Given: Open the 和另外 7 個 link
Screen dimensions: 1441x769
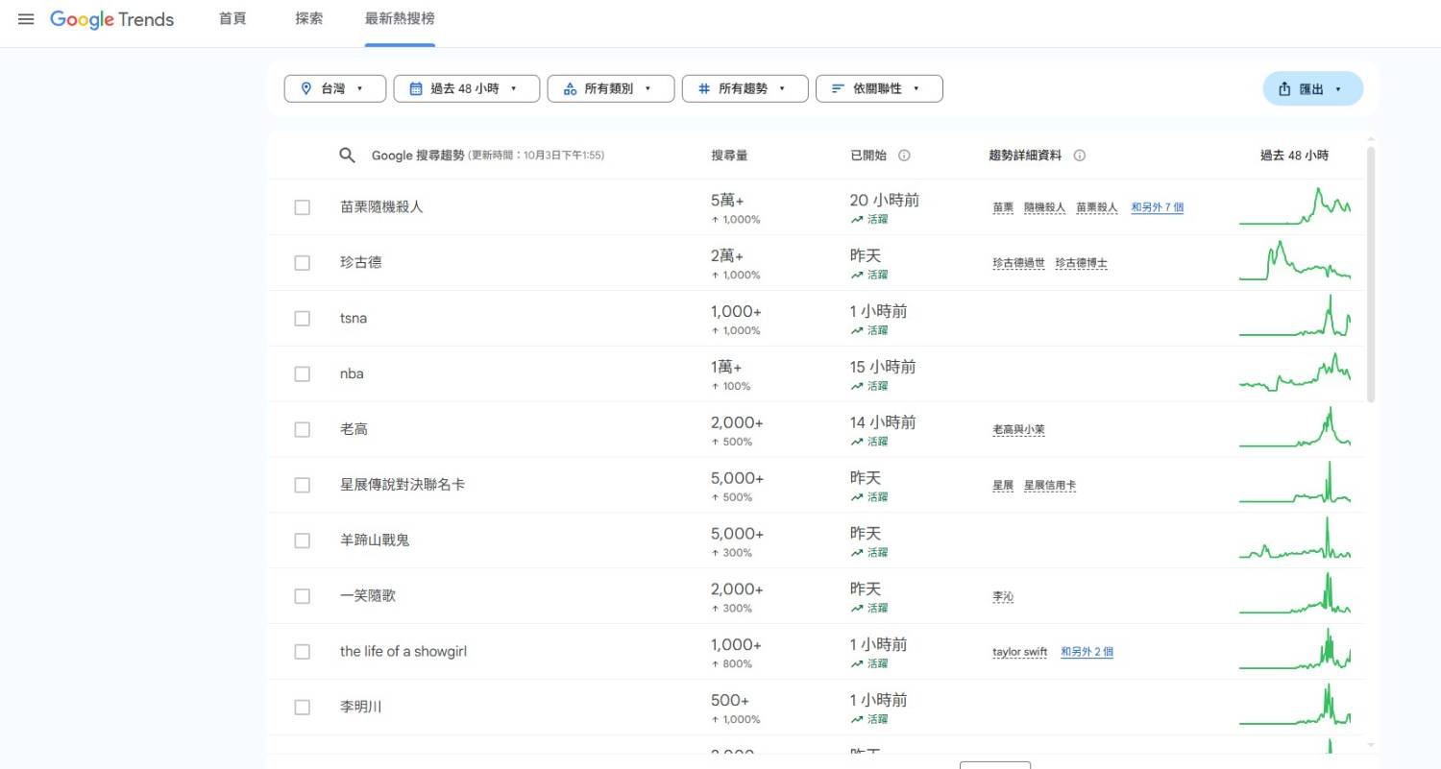Looking at the screenshot, I should click(x=1157, y=207).
